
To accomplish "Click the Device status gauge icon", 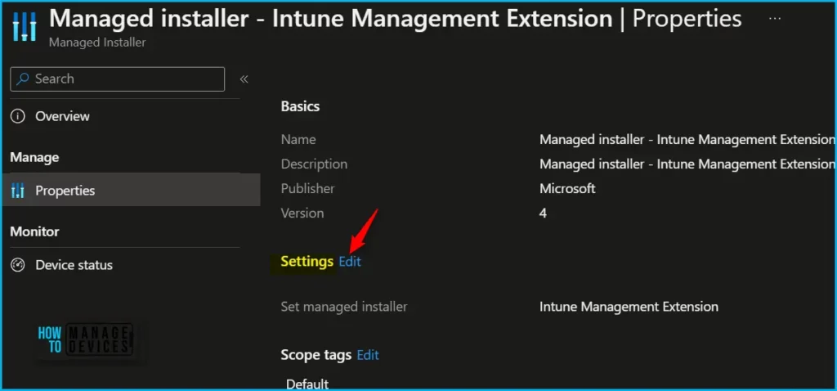I will click(18, 265).
